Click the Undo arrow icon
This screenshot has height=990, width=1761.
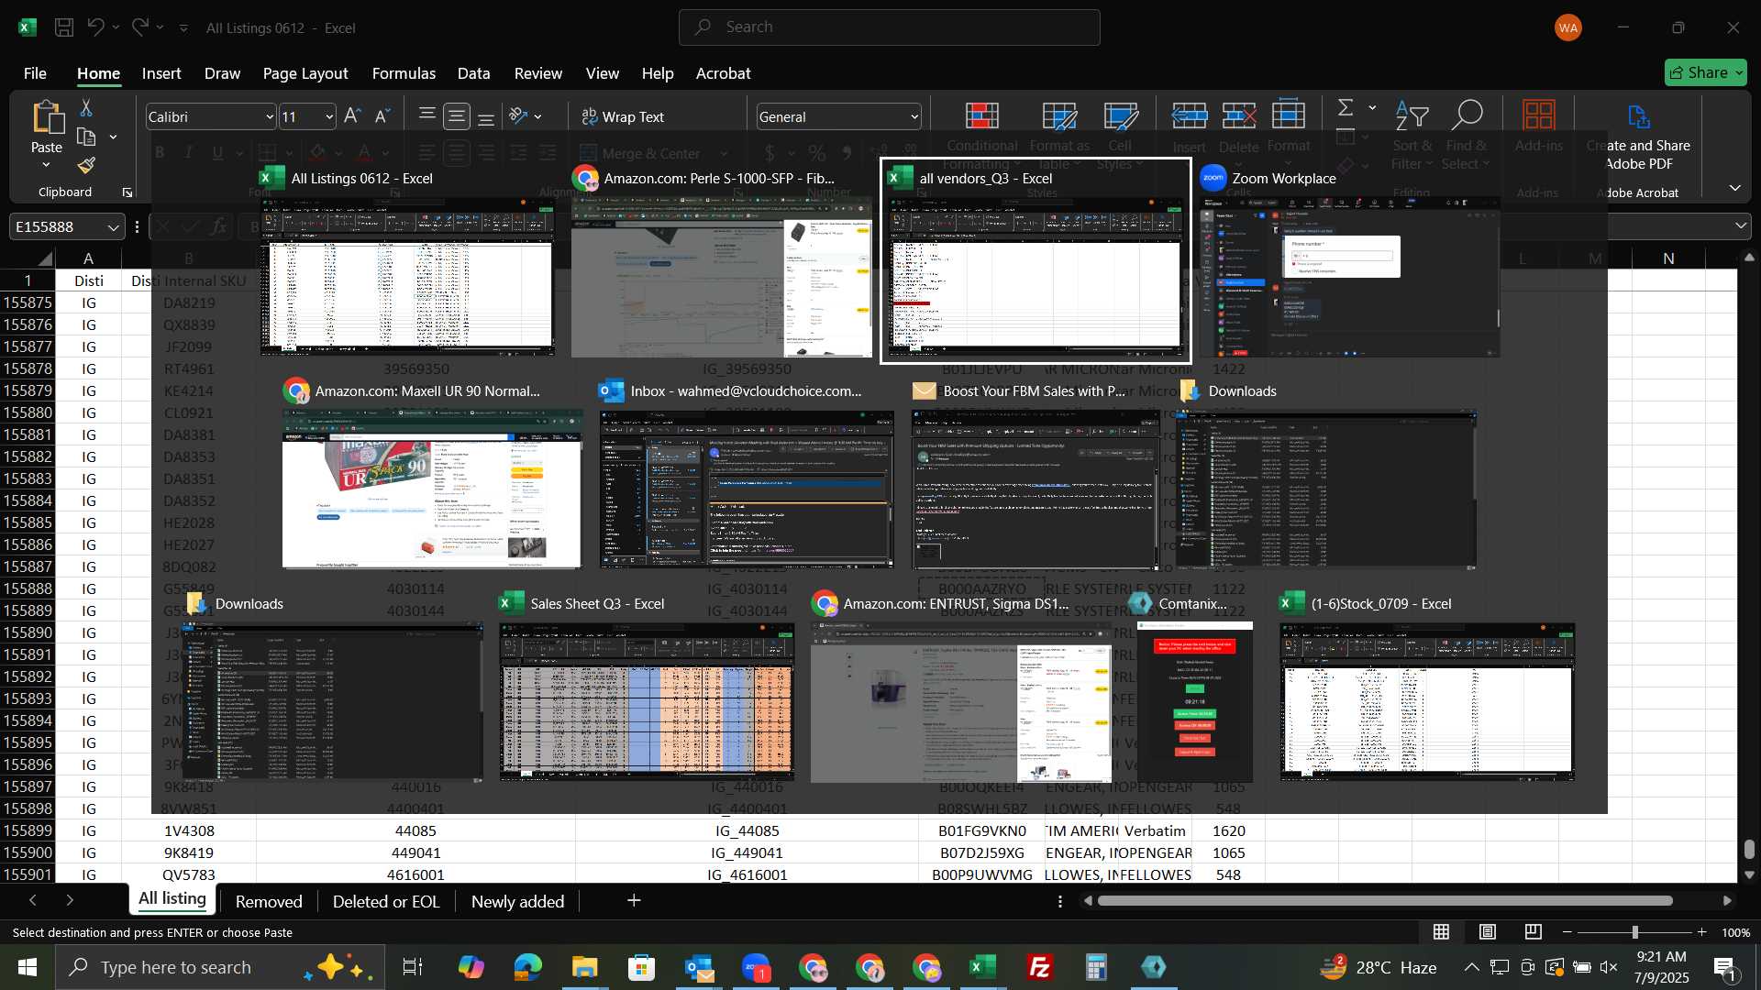[95, 27]
